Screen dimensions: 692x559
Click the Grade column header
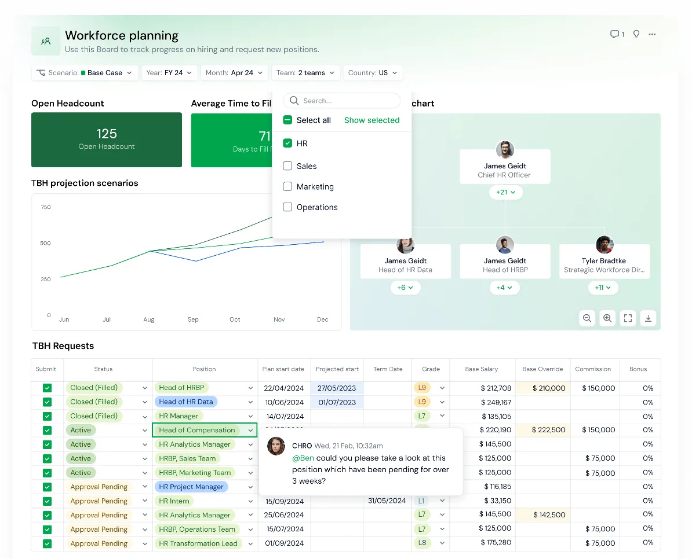[431, 369]
